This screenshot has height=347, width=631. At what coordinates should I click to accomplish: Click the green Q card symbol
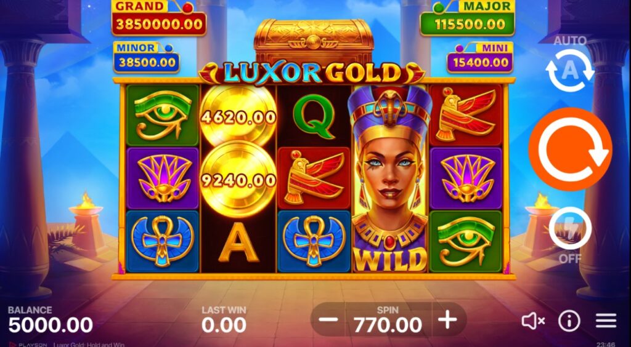coord(314,116)
